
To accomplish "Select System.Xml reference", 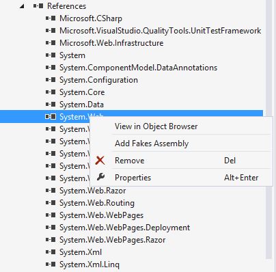I will [x=81, y=252].
